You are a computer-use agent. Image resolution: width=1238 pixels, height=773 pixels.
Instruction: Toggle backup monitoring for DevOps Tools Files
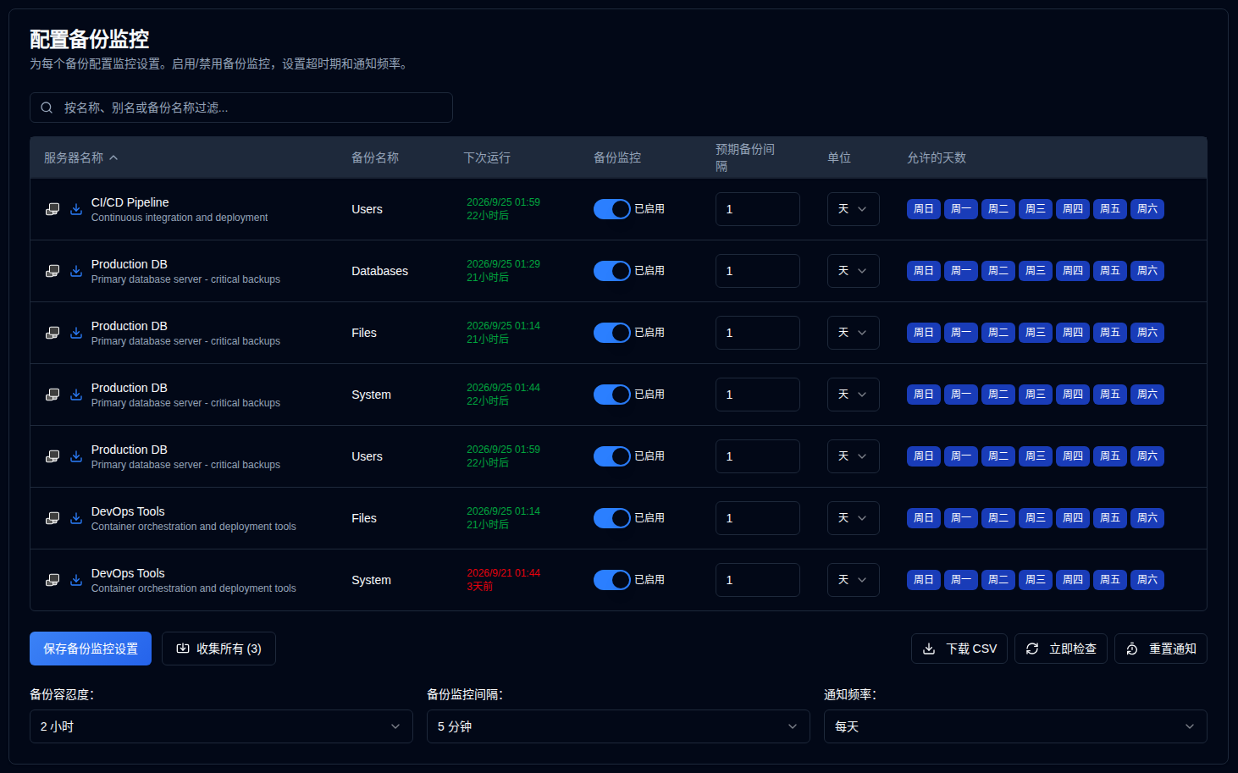[x=611, y=518]
